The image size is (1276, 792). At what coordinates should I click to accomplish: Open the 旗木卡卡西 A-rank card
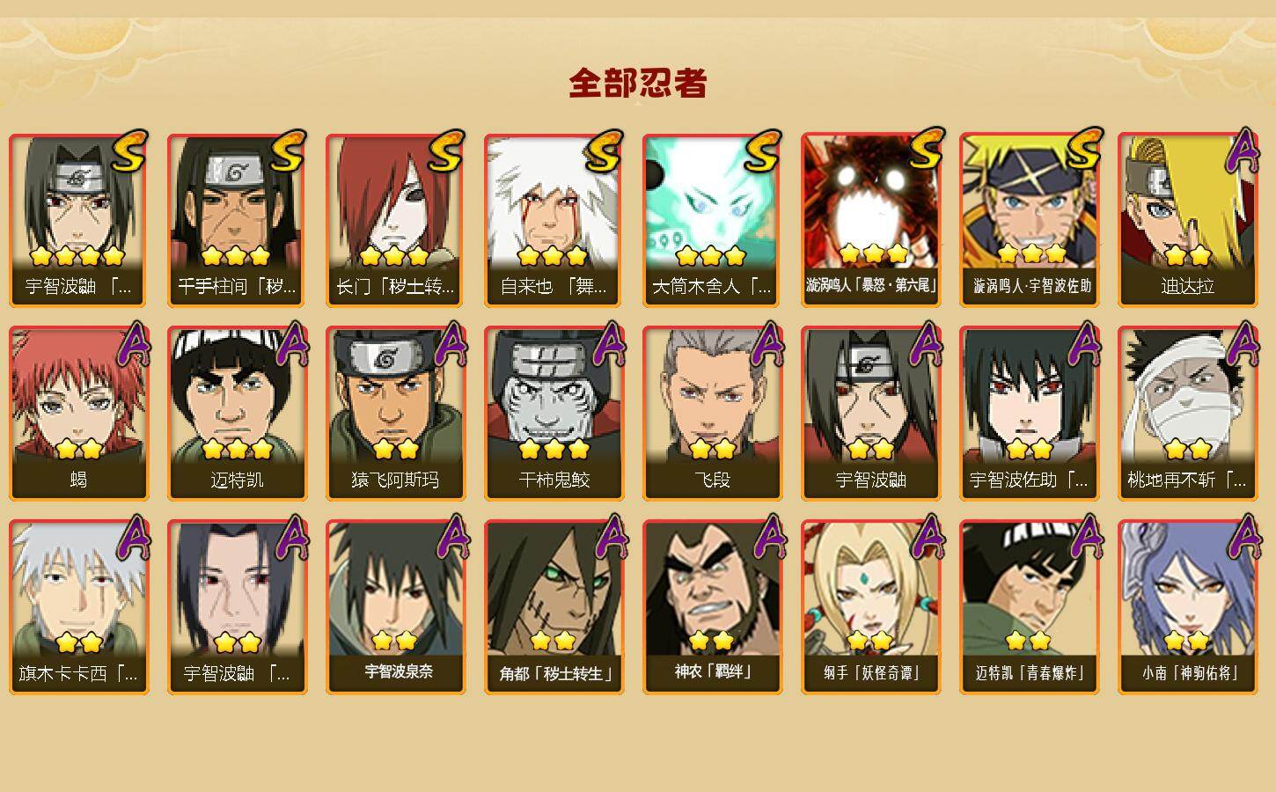click(78, 607)
